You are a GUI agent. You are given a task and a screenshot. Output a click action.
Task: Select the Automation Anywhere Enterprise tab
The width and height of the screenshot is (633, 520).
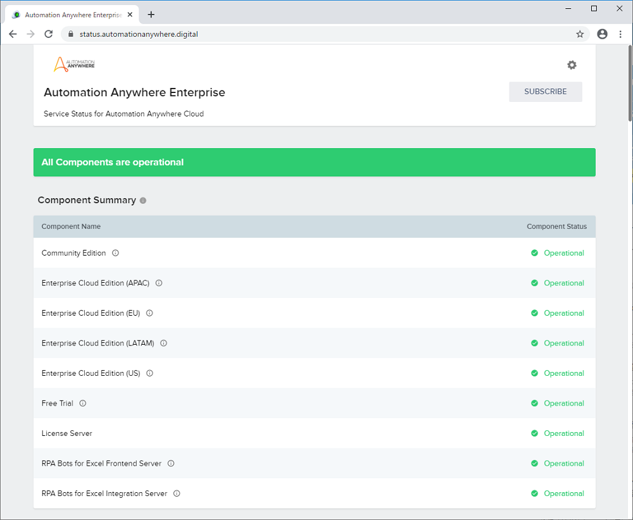tap(72, 15)
